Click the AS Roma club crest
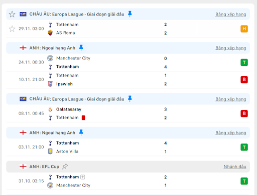 click(50, 33)
